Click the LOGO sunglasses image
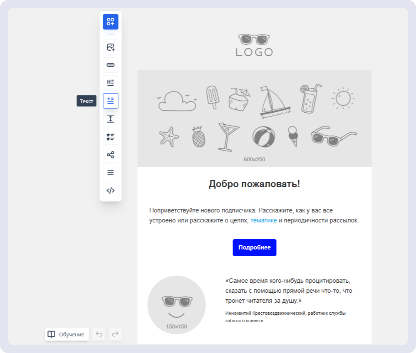416x353 pixels. tap(254, 45)
